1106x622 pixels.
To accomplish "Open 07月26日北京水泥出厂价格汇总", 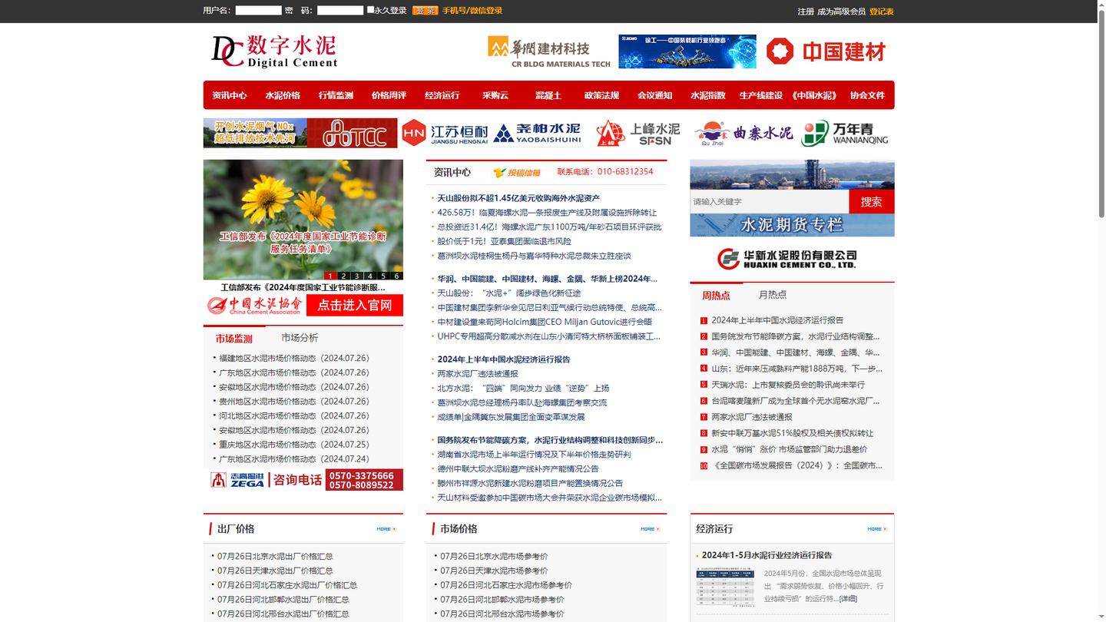I will pos(275,556).
